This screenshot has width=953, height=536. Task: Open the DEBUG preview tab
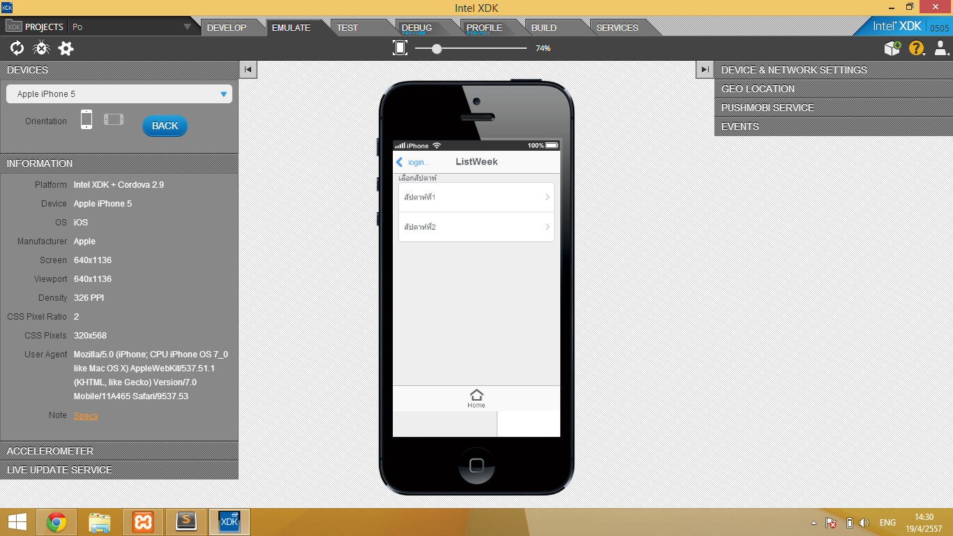tap(417, 28)
